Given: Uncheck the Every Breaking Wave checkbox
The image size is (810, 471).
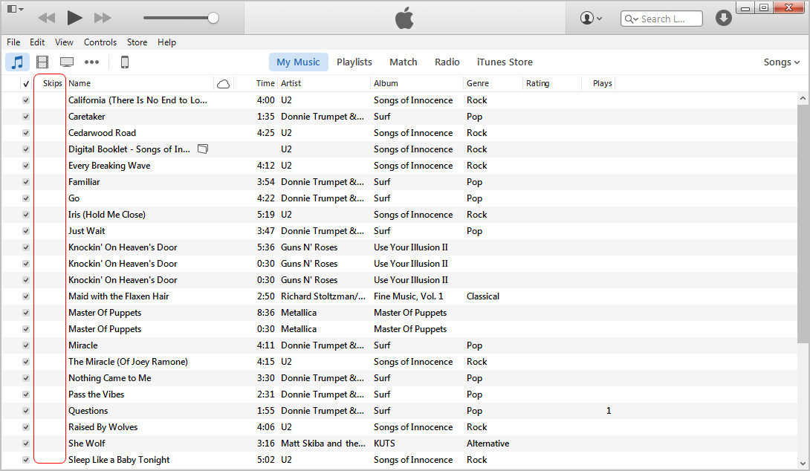Looking at the screenshot, I should pyautogui.click(x=26, y=166).
